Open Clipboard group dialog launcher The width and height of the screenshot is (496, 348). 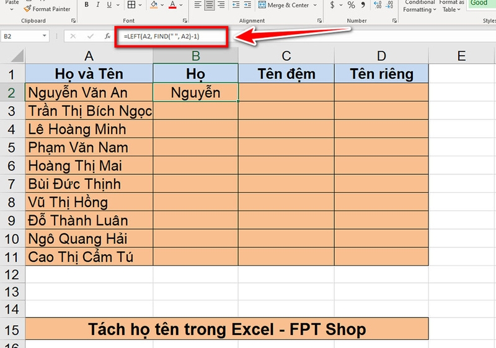tap(73, 20)
